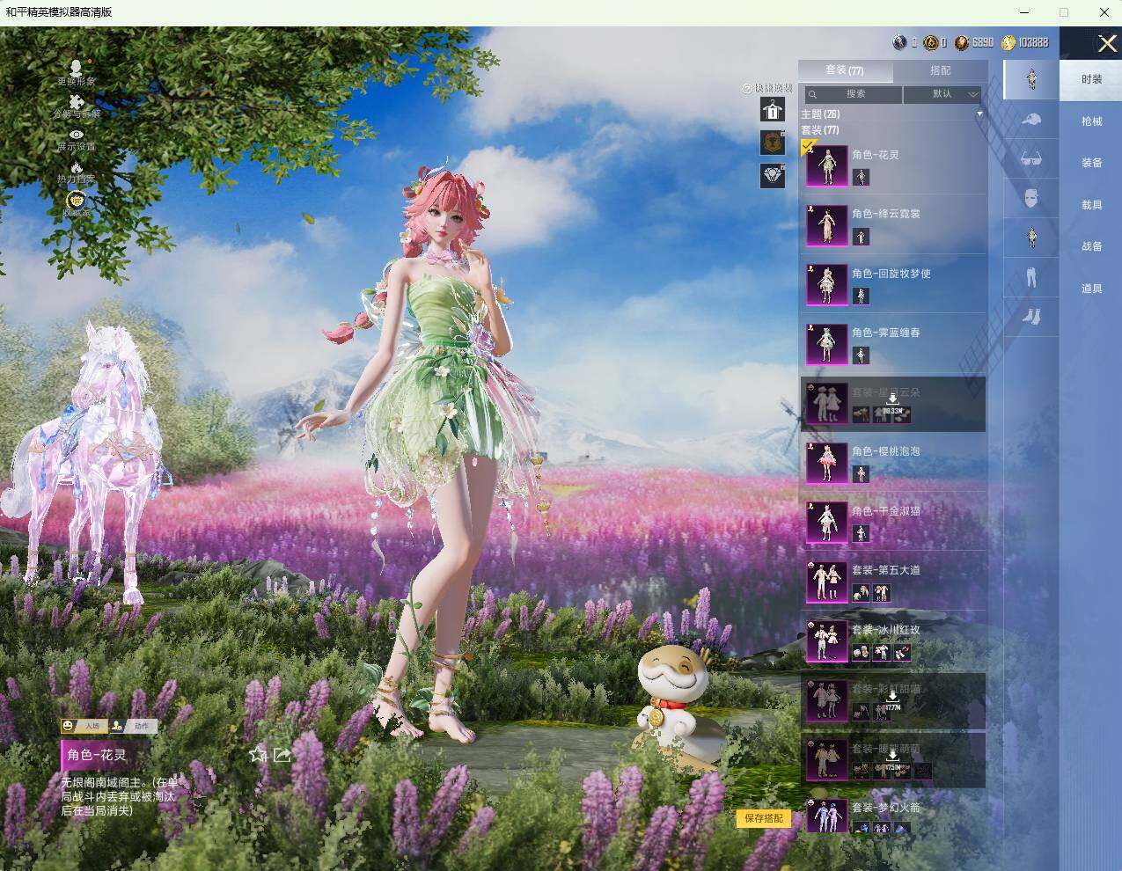
Task: Click the globe currency icon
Action: (899, 41)
